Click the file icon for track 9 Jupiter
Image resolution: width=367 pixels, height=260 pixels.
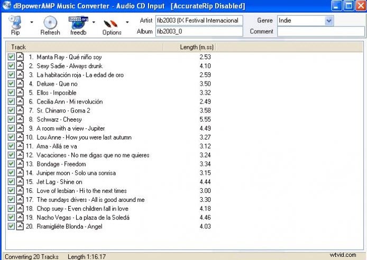pyautogui.click(x=20, y=128)
